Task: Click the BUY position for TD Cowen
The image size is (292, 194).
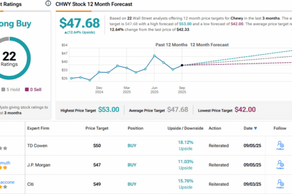Action: tap(132, 145)
